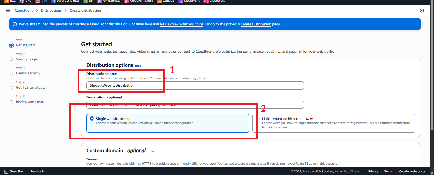Click the CloudFront breadcrumb link
Viewport: 434px width, 175px height.
(24, 10)
